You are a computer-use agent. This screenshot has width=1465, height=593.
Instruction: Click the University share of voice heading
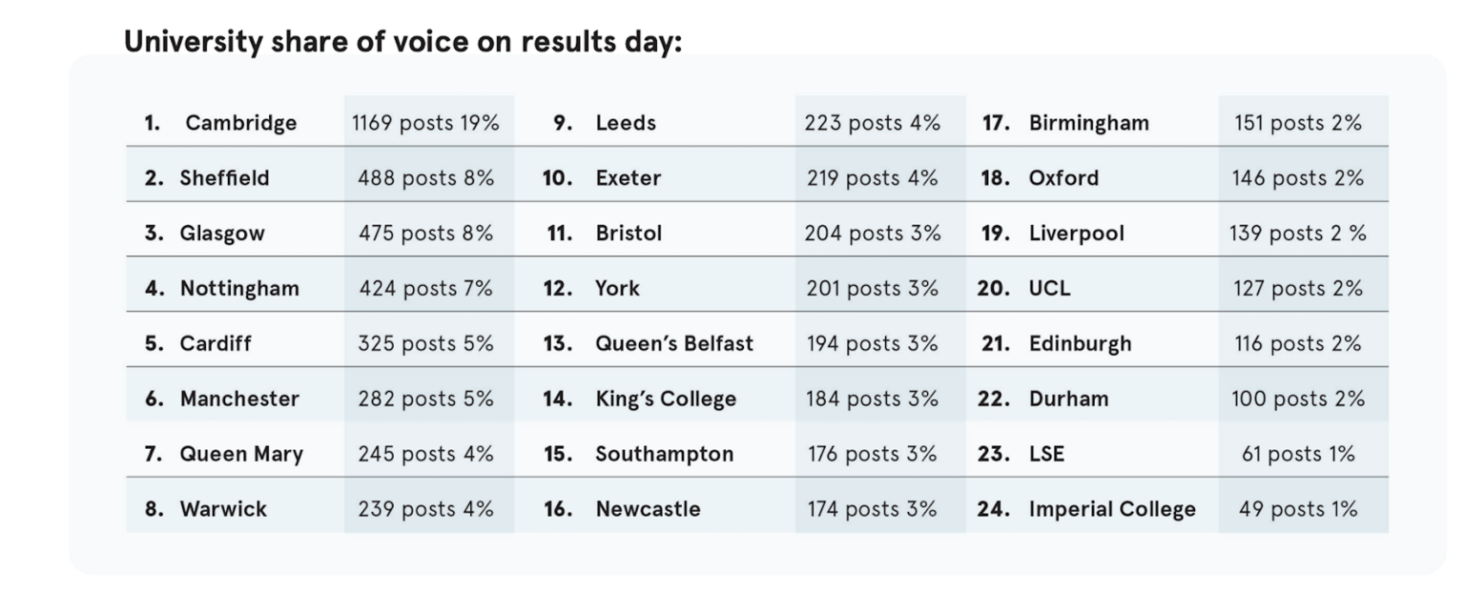pos(403,43)
